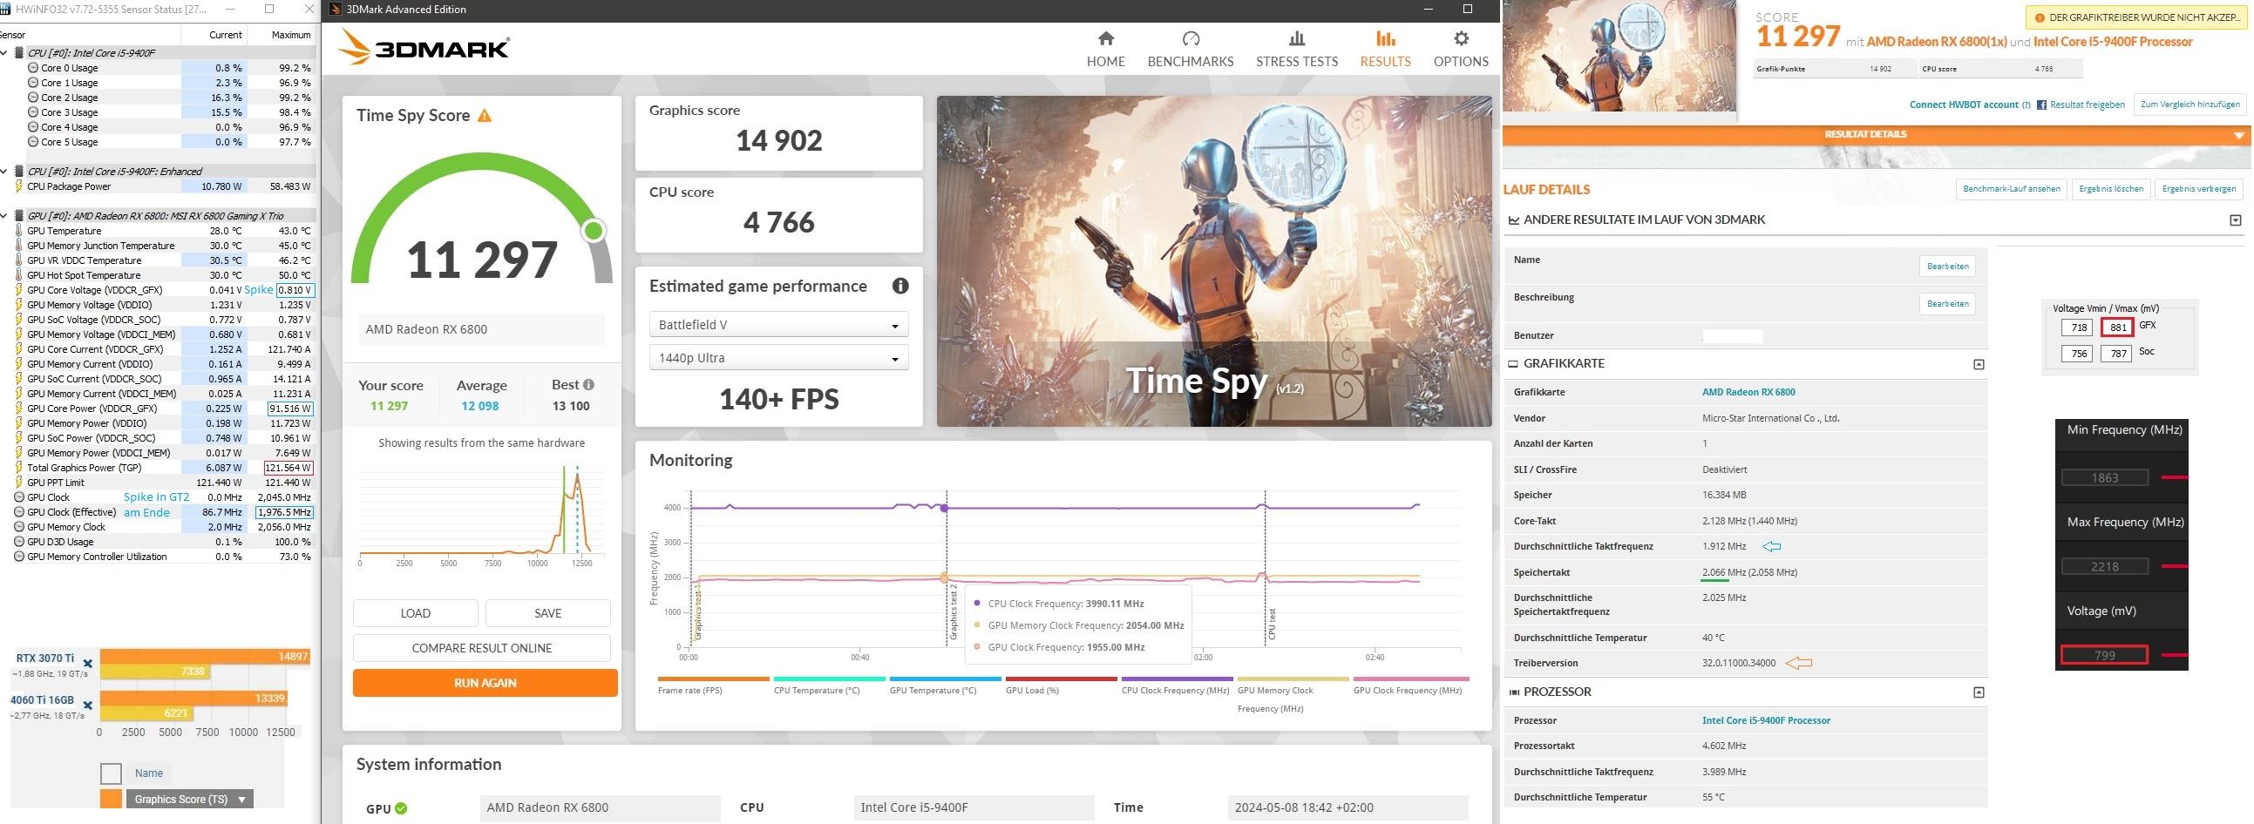Toggle GPU Memory Clock Frequency legend in Monitoring

(x=1293, y=694)
